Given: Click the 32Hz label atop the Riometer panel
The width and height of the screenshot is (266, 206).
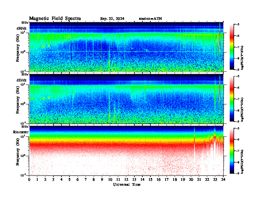Looking at the screenshot, I should [x=25, y=127].
